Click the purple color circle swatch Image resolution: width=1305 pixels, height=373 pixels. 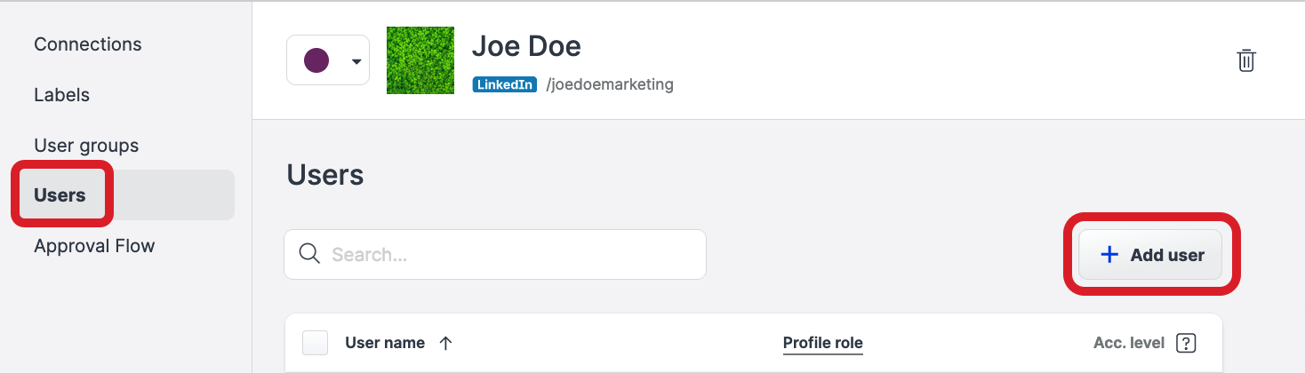click(316, 60)
